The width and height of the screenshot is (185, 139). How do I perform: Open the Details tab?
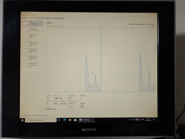56,18
